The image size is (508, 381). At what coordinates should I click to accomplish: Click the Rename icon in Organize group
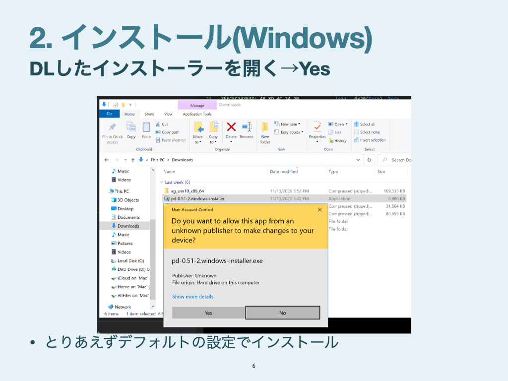[247, 127]
